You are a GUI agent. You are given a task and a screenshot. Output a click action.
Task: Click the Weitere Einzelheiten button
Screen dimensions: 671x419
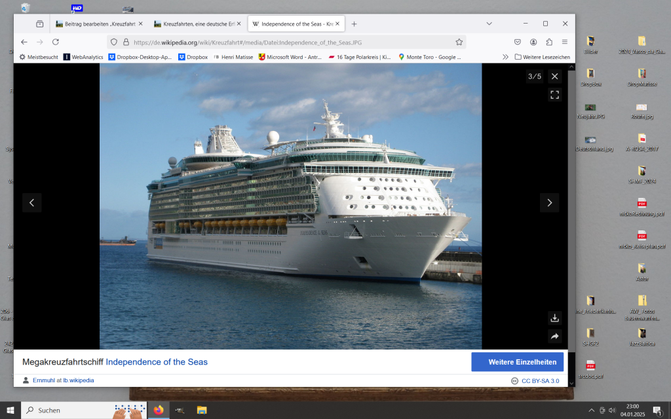(x=517, y=362)
